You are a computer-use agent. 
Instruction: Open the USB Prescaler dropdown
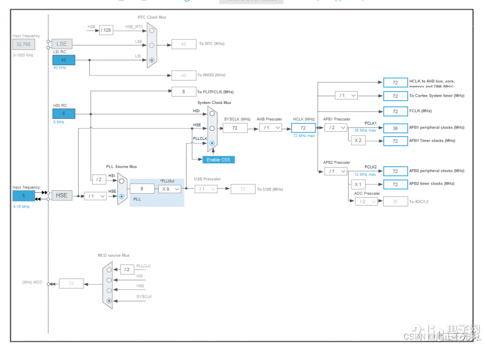point(206,189)
